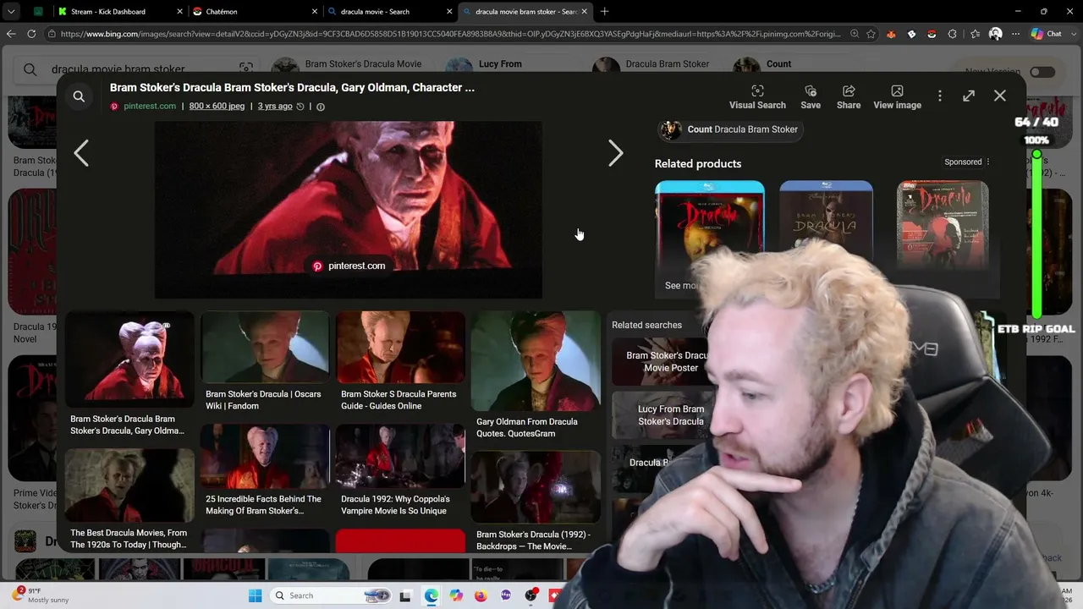
Task: Select 'Lucy From Bram Stoker's Dracula' related search
Action: click(x=662, y=415)
